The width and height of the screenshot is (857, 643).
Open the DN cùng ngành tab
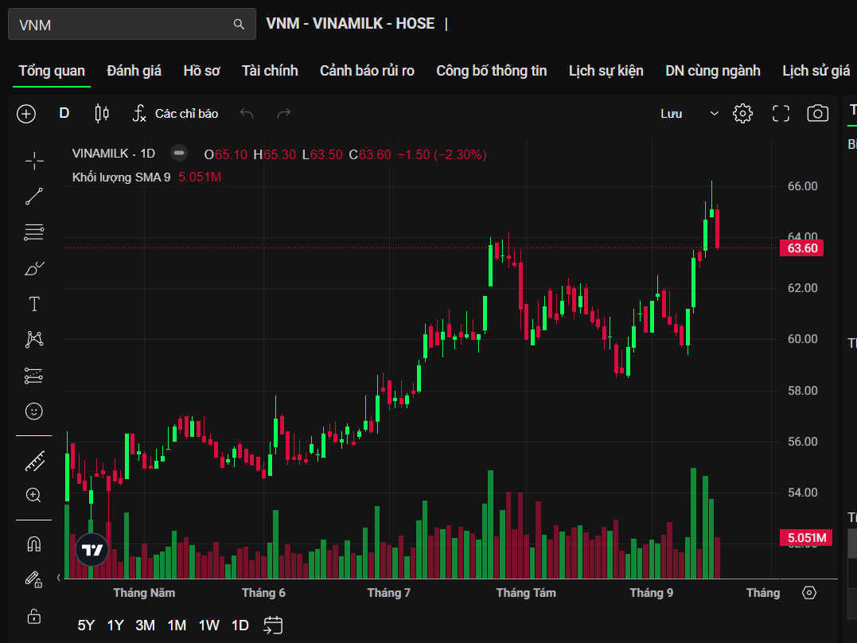(713, 71)
